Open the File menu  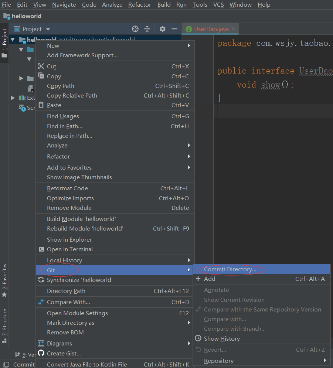click(x=6, y=5)
